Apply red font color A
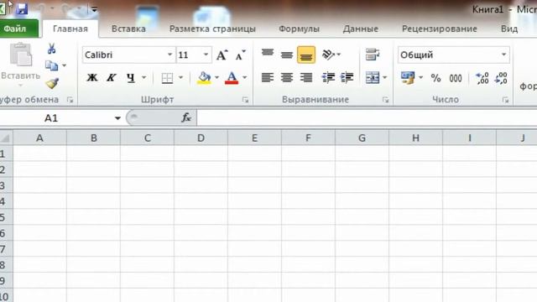This screenshot has width=537, height=302. coord(232,78)
